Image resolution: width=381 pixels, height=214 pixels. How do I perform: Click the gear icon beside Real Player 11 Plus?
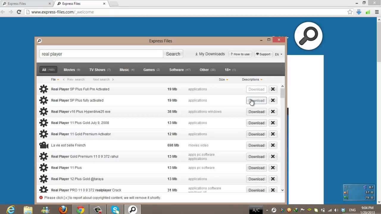pyautogui.click(x=44, y=168)
